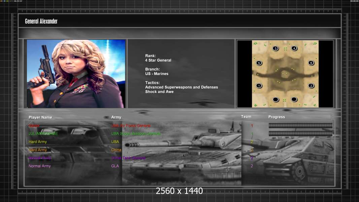The image size is (359, 202).
Task: Click the USA Air Force General army
Action: pyautogui.click(x=131, y=126)
